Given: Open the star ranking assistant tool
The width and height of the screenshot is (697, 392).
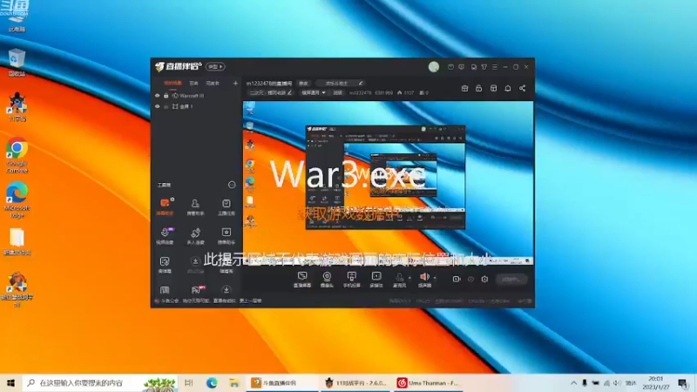Looking at the screenshot, I should coord(227,235).
